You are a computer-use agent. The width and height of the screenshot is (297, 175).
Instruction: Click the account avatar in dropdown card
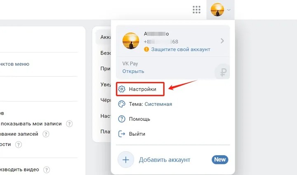[x=131, y=41]
